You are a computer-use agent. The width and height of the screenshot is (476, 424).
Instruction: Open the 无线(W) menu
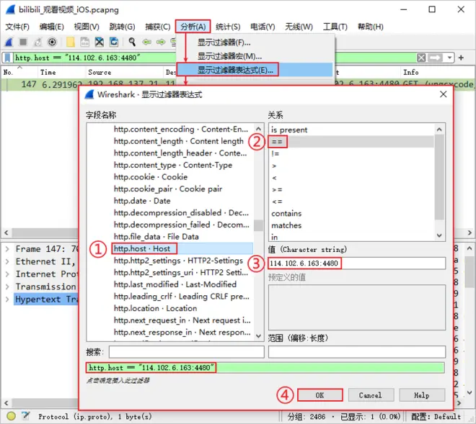pos(299,27)
